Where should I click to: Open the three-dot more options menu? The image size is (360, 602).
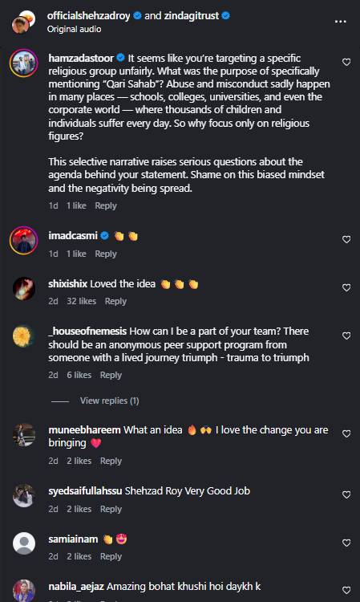[x=341, y=22]
